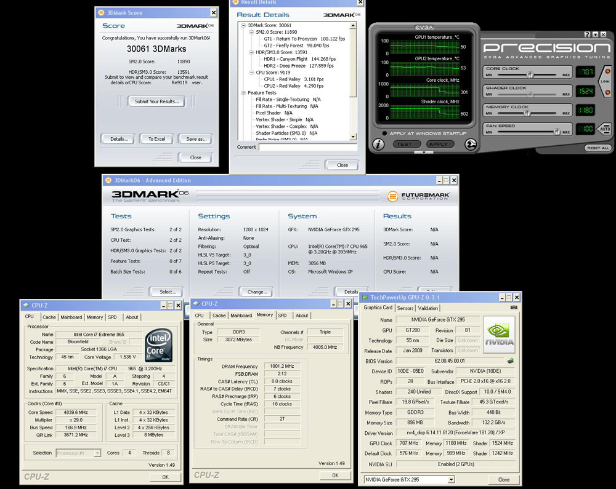This screenshot has height=489, width=616.
Task: Collapse the 3DMark Score: 30061 tree node
Action: [x=243, y=25]
